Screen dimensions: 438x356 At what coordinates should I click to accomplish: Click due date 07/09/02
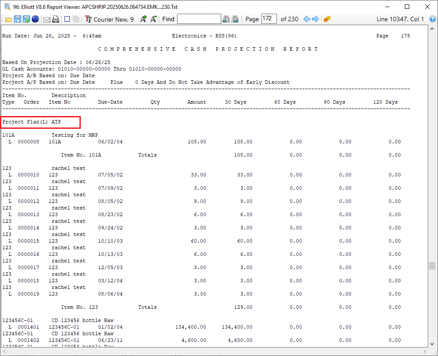[110, 188]
